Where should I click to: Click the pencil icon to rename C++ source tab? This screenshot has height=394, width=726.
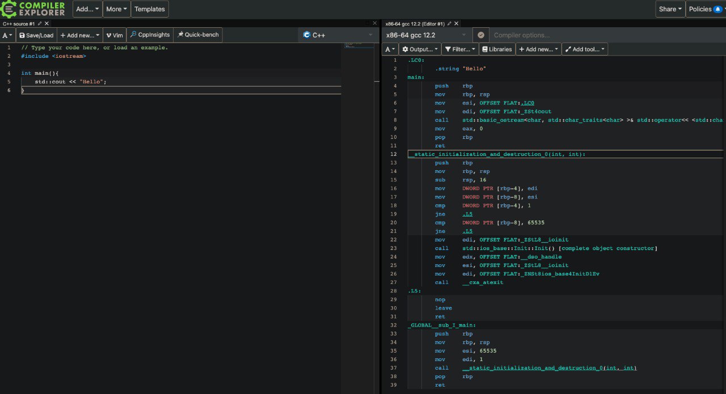[40, 24]
